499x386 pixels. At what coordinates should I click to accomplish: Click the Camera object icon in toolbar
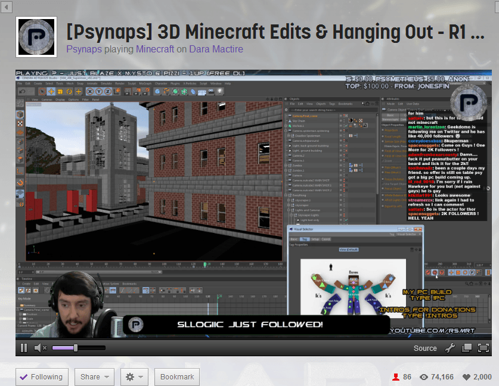click(x=211, y=92)
